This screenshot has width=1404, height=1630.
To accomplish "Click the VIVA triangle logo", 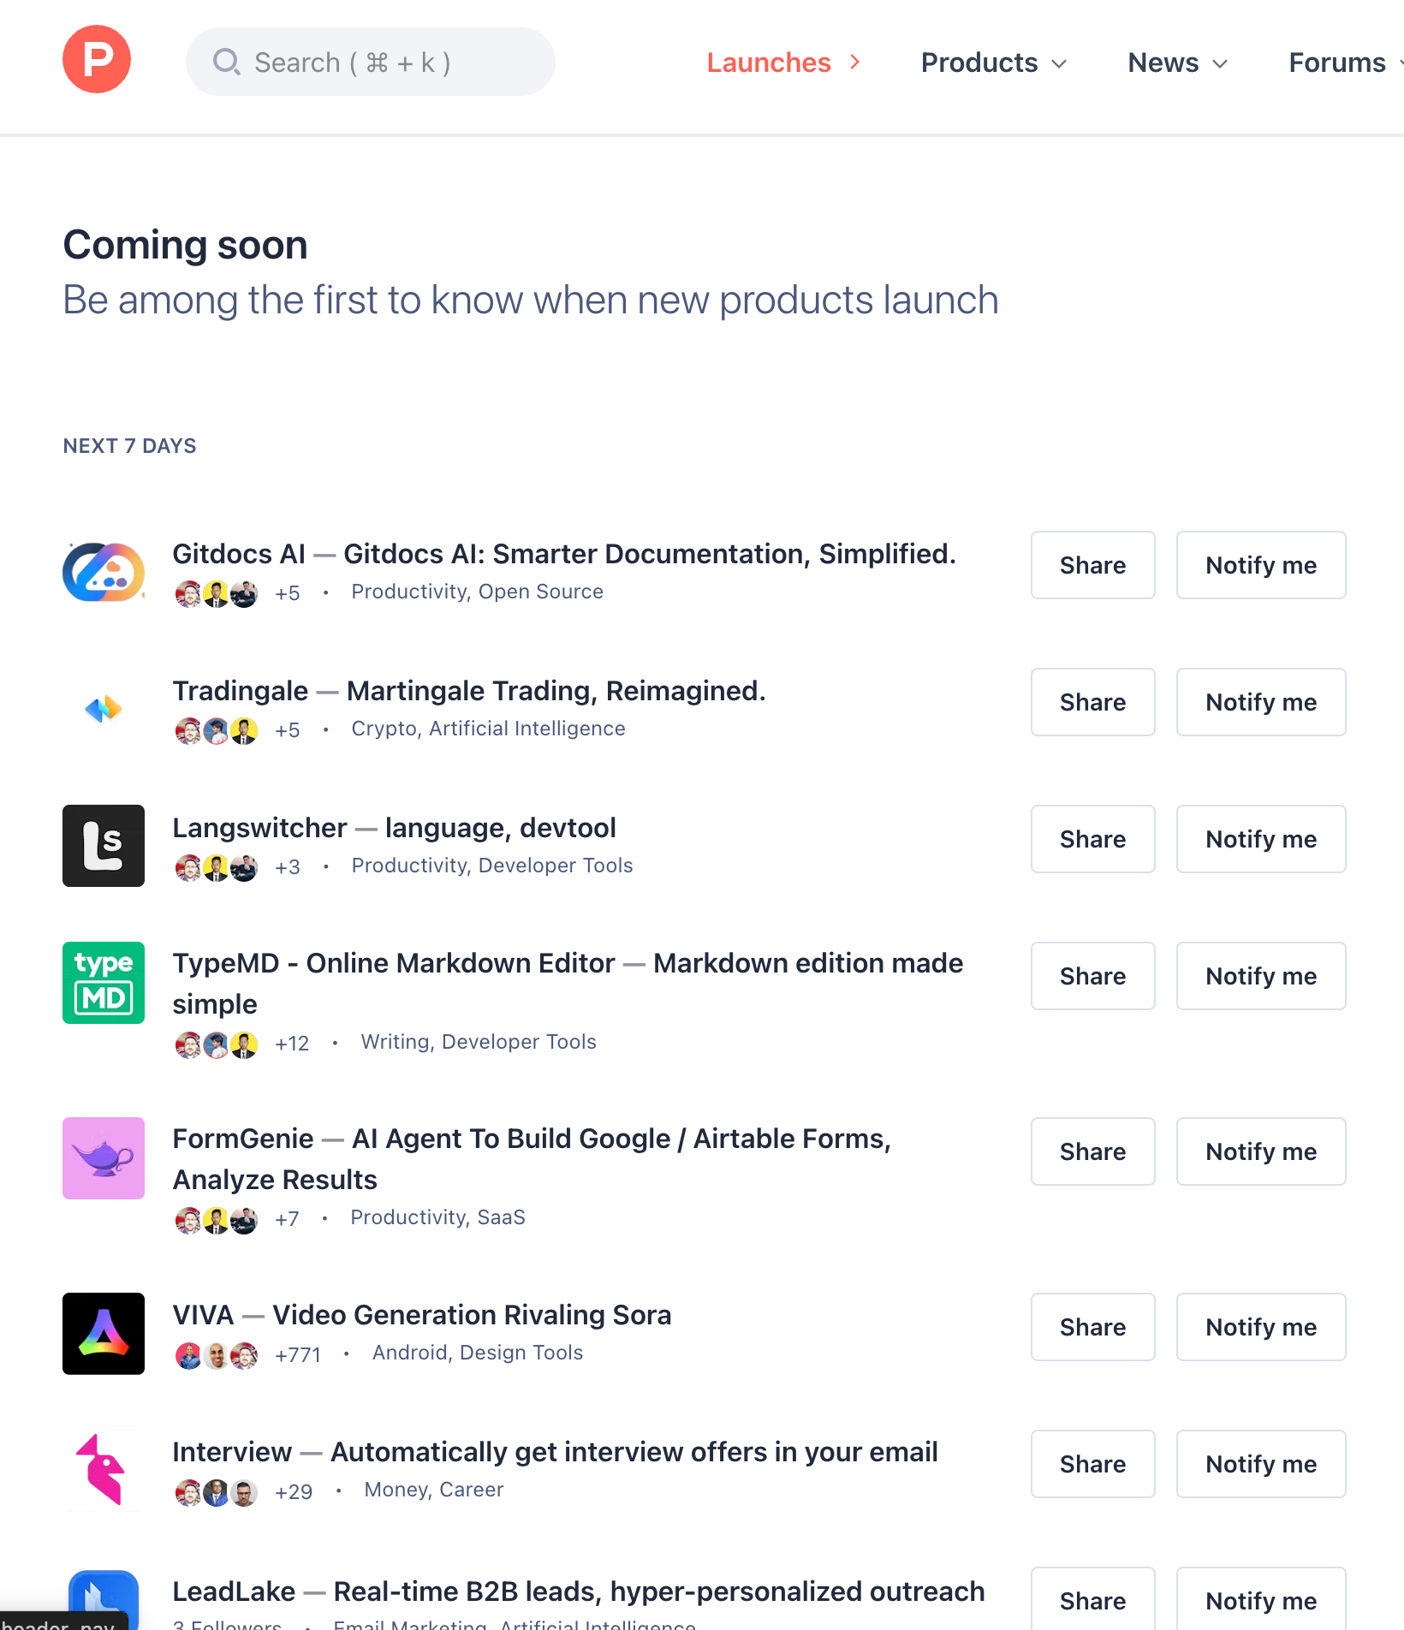I will (103, 1333).
